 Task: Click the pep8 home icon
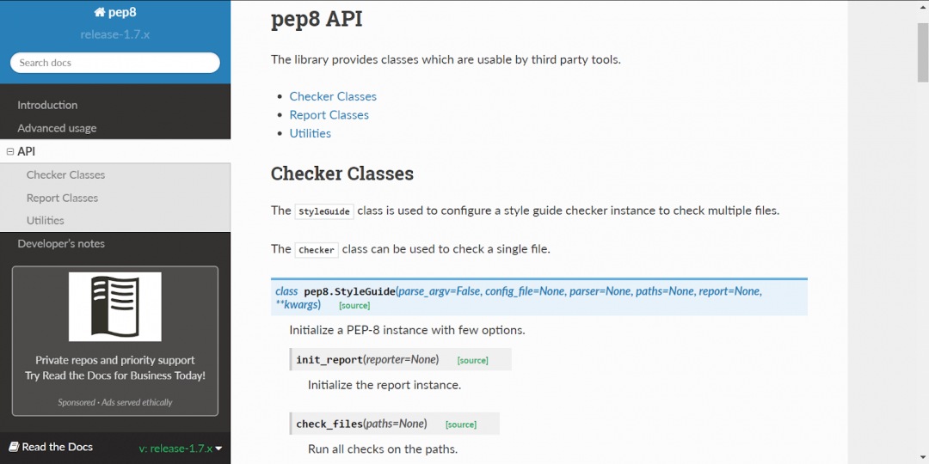click(100, 13)
